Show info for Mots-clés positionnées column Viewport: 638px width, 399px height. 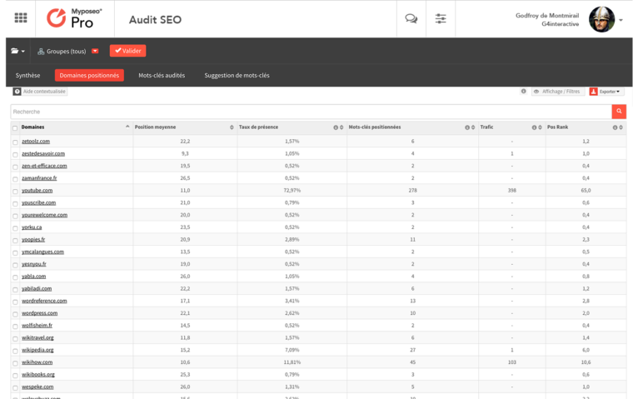click(x=467, y=127)
